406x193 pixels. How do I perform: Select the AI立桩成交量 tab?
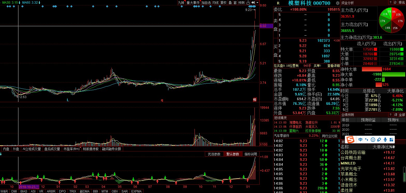pyautogui.click(x=32, y=149)
